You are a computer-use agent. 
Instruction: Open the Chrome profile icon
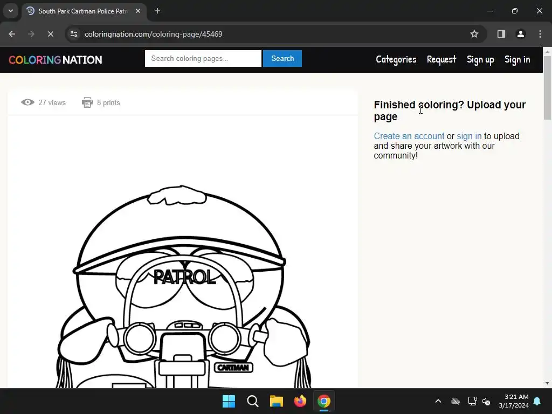point(520,34)
